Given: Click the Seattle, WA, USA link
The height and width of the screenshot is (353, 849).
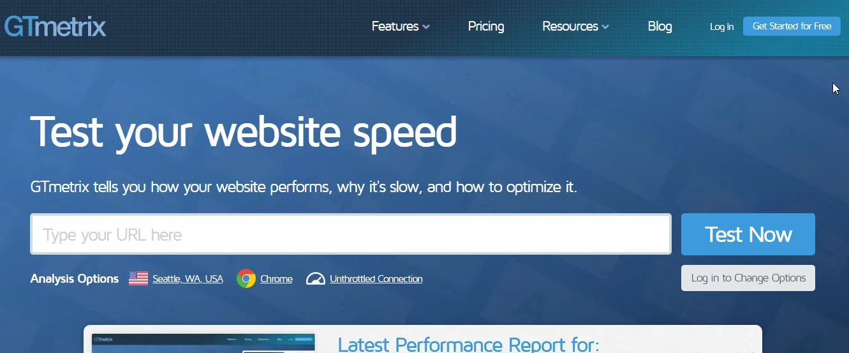Looking at the screenshot, I should coord(188,279).
